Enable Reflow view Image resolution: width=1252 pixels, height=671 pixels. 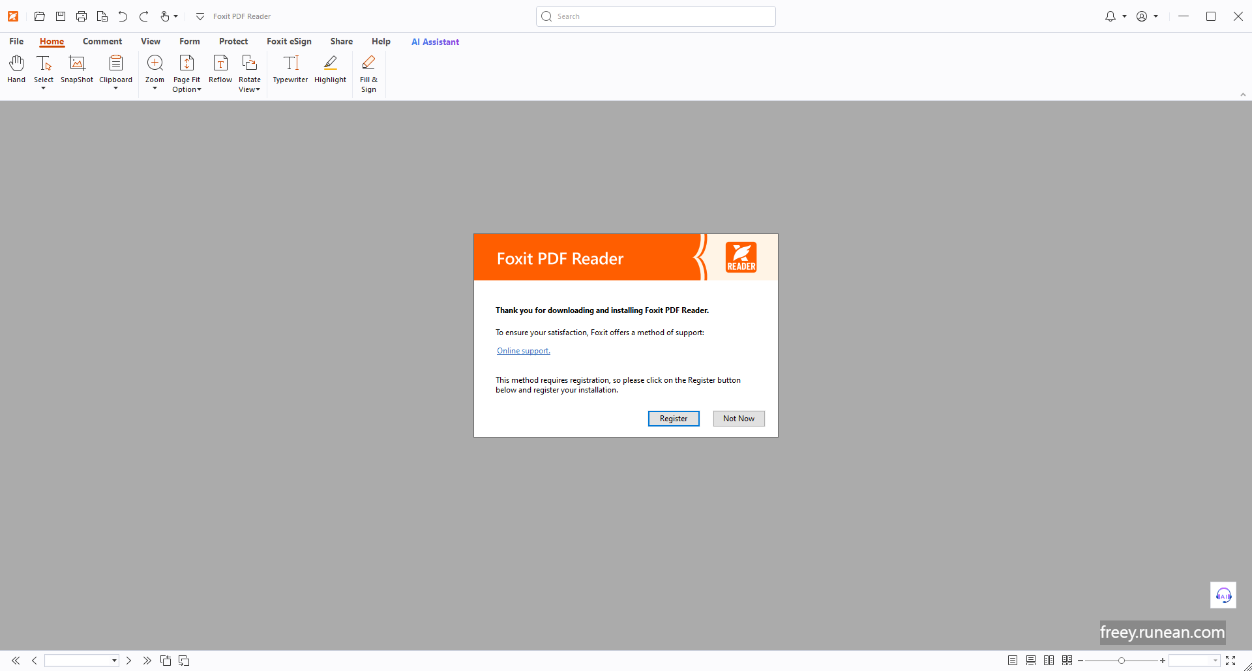tap(220, 70)
